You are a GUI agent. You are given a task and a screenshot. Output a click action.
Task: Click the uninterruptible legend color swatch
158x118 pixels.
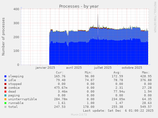[x=5, y=99]
